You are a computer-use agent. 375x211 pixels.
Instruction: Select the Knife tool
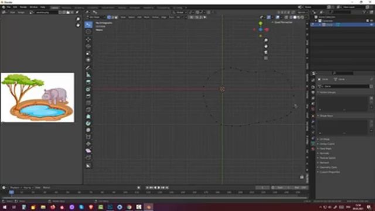coord(88,117)
